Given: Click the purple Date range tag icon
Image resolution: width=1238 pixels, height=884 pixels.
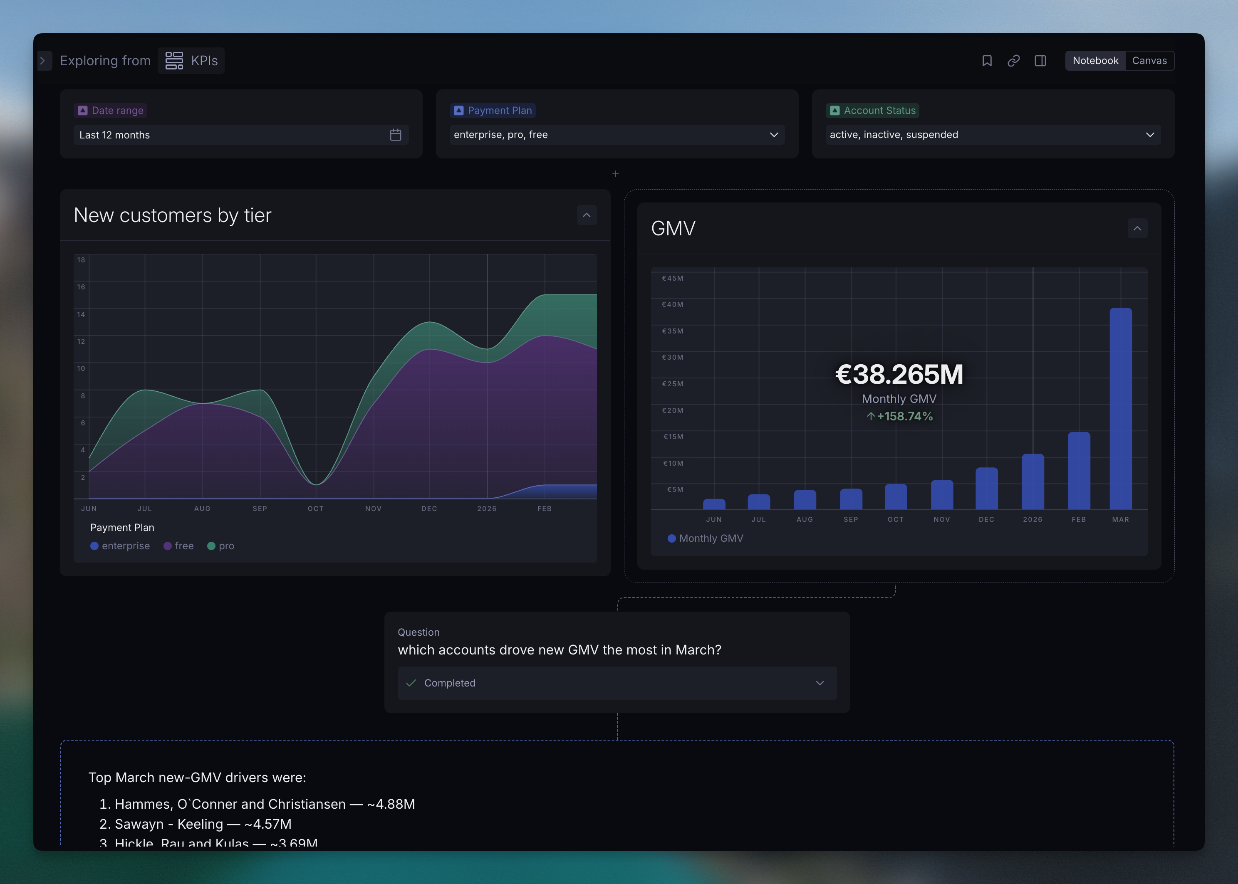Looking at the screenshot, I should [83, 111].
